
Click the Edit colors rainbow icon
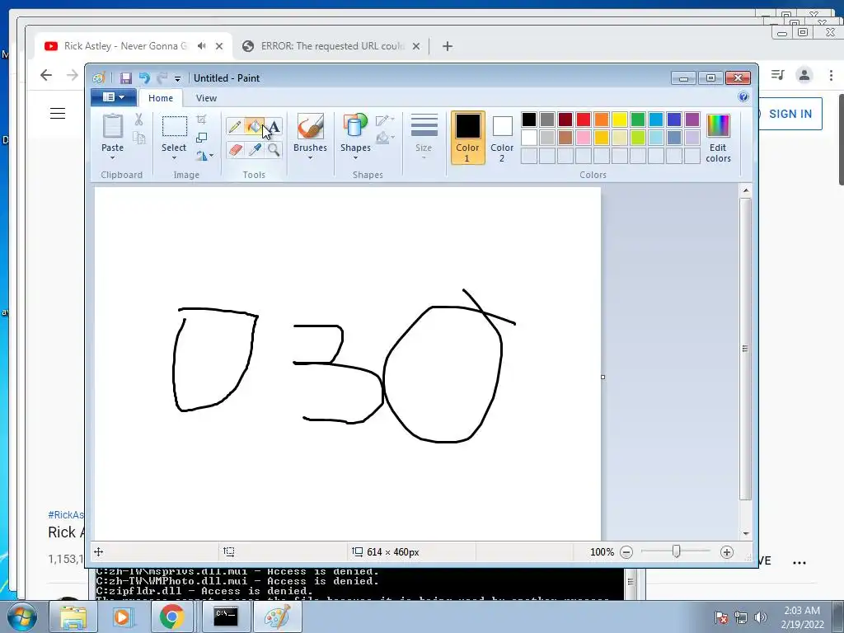[718, 126]
